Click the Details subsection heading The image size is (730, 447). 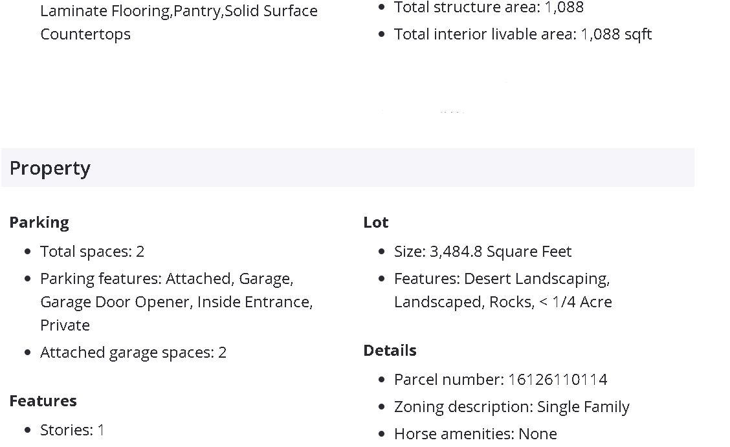390,351
